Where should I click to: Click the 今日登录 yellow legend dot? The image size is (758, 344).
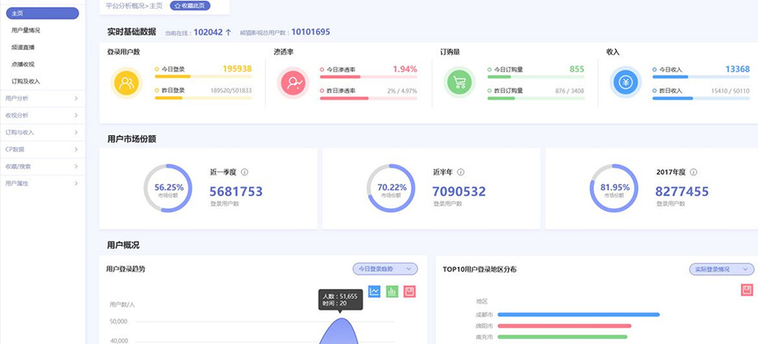tap(157, 70)
